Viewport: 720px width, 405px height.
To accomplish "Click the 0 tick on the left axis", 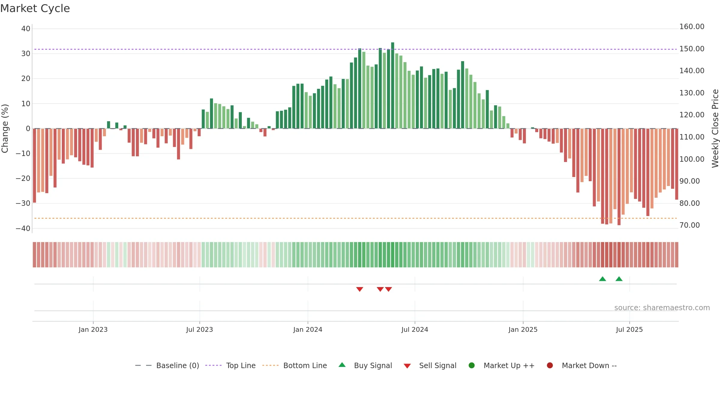I will pyautogui.click(x=28, y=129).
